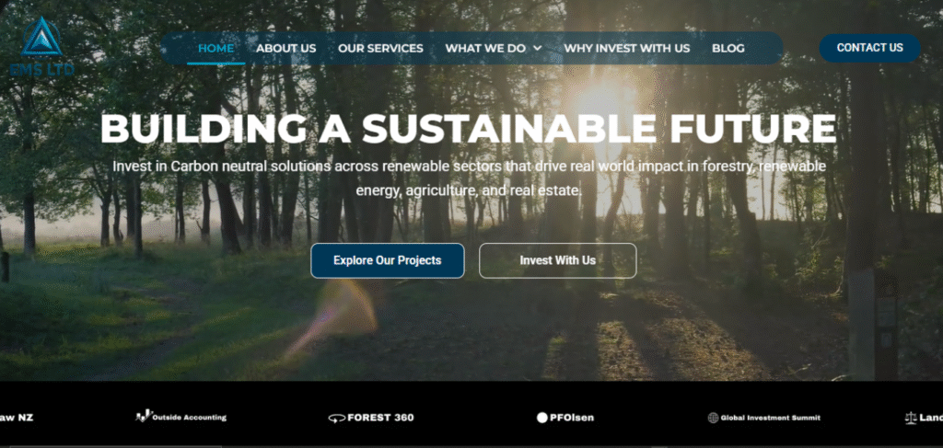The image size is (943, 448).
Task: Click the PFOlsen white circle icon
Action: [541, 418]
